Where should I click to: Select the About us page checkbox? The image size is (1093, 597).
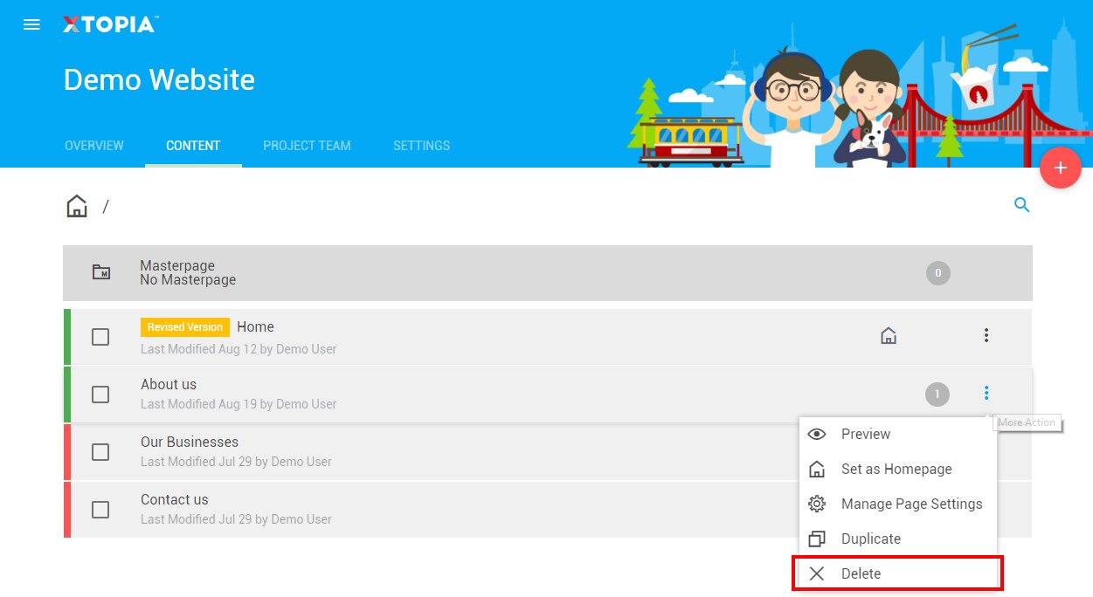100,395
